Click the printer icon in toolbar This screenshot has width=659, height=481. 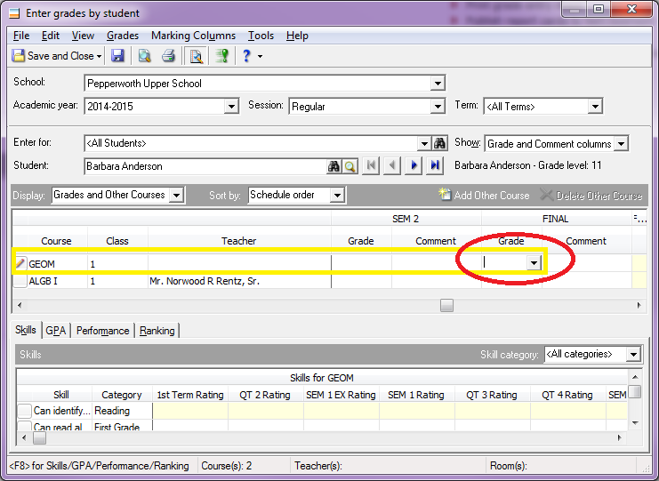click(x=169, y=56)
